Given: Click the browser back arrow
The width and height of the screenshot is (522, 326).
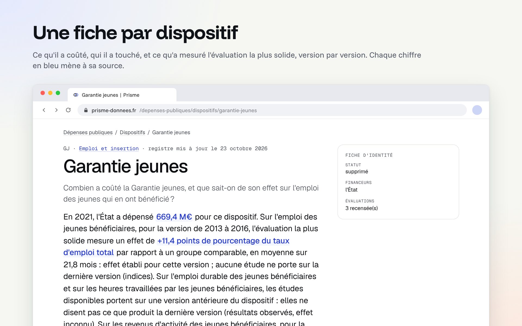Looking at the screenshot, I should tap(44, 110).
